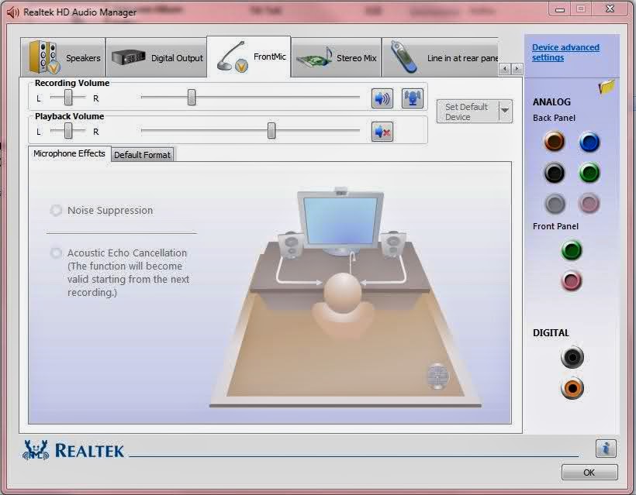Select the Microphone Effects sub-tab
Screen dimensions: 636x495
pos(69,153)
